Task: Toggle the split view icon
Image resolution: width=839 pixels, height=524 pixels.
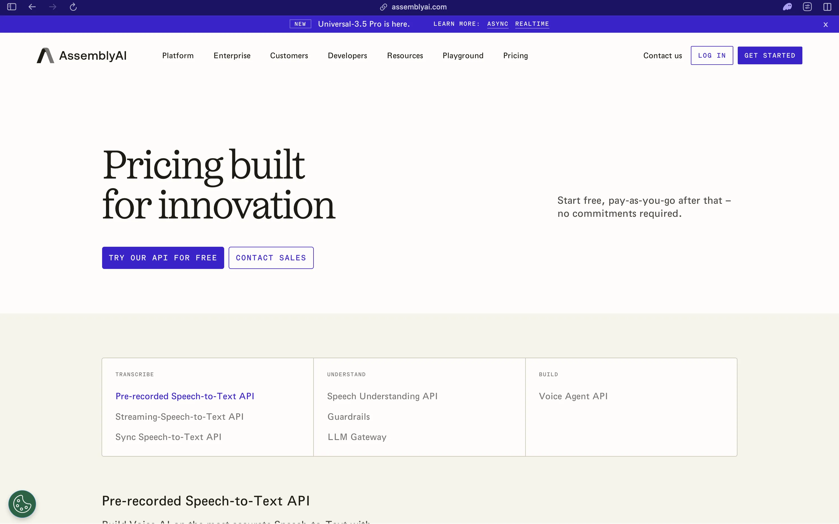Action: 828,7
